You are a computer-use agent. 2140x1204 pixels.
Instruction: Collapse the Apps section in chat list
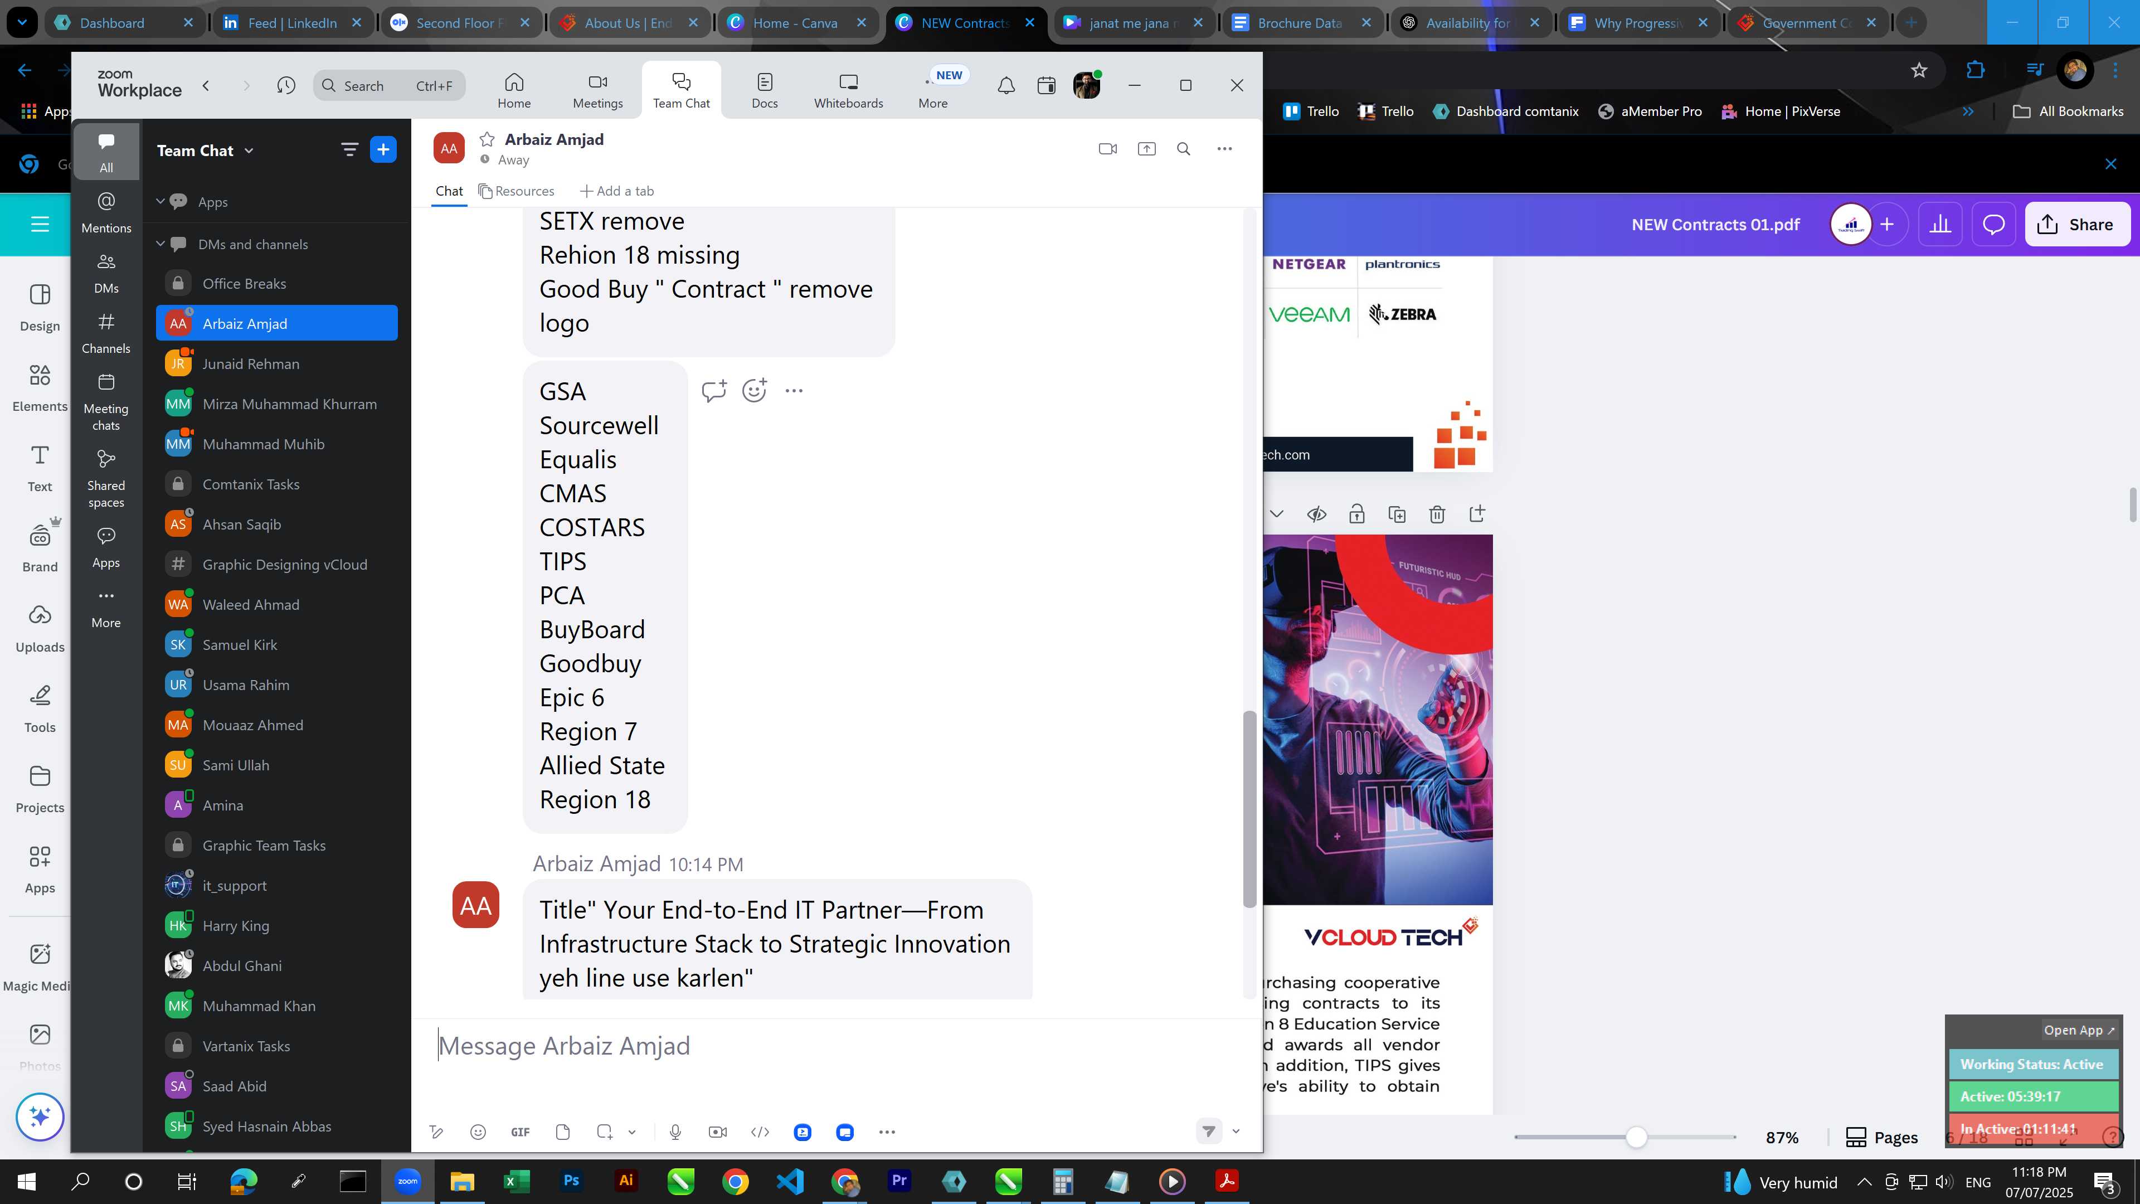(x=160, y=202)
